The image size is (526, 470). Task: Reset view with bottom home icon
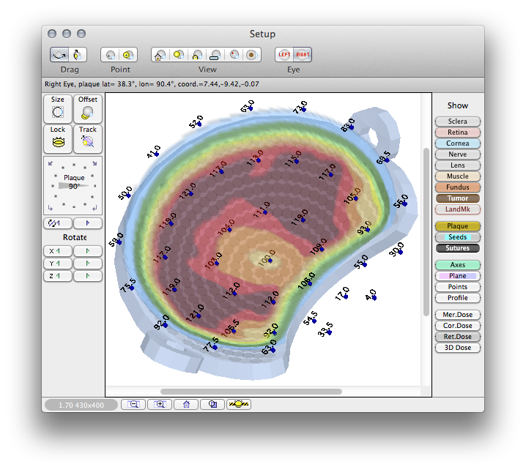pos(187,404)
